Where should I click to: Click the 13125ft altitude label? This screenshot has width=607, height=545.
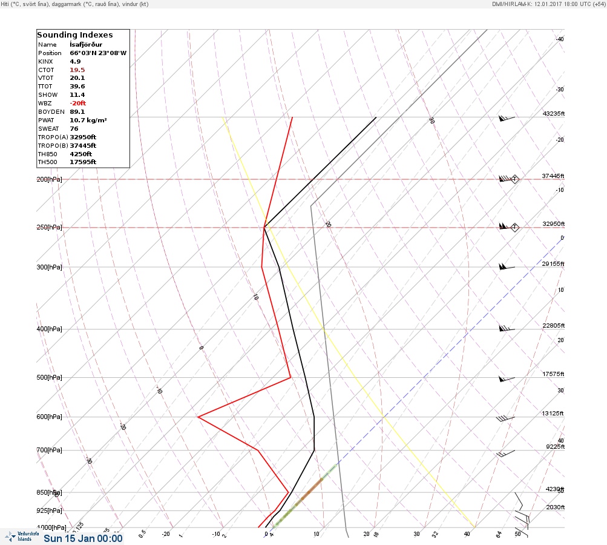click(x=553, y=414)
